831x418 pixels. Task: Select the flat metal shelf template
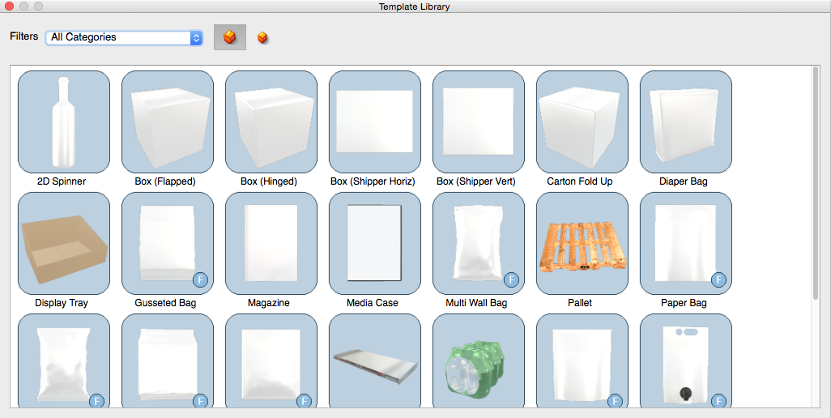(375, 360)
